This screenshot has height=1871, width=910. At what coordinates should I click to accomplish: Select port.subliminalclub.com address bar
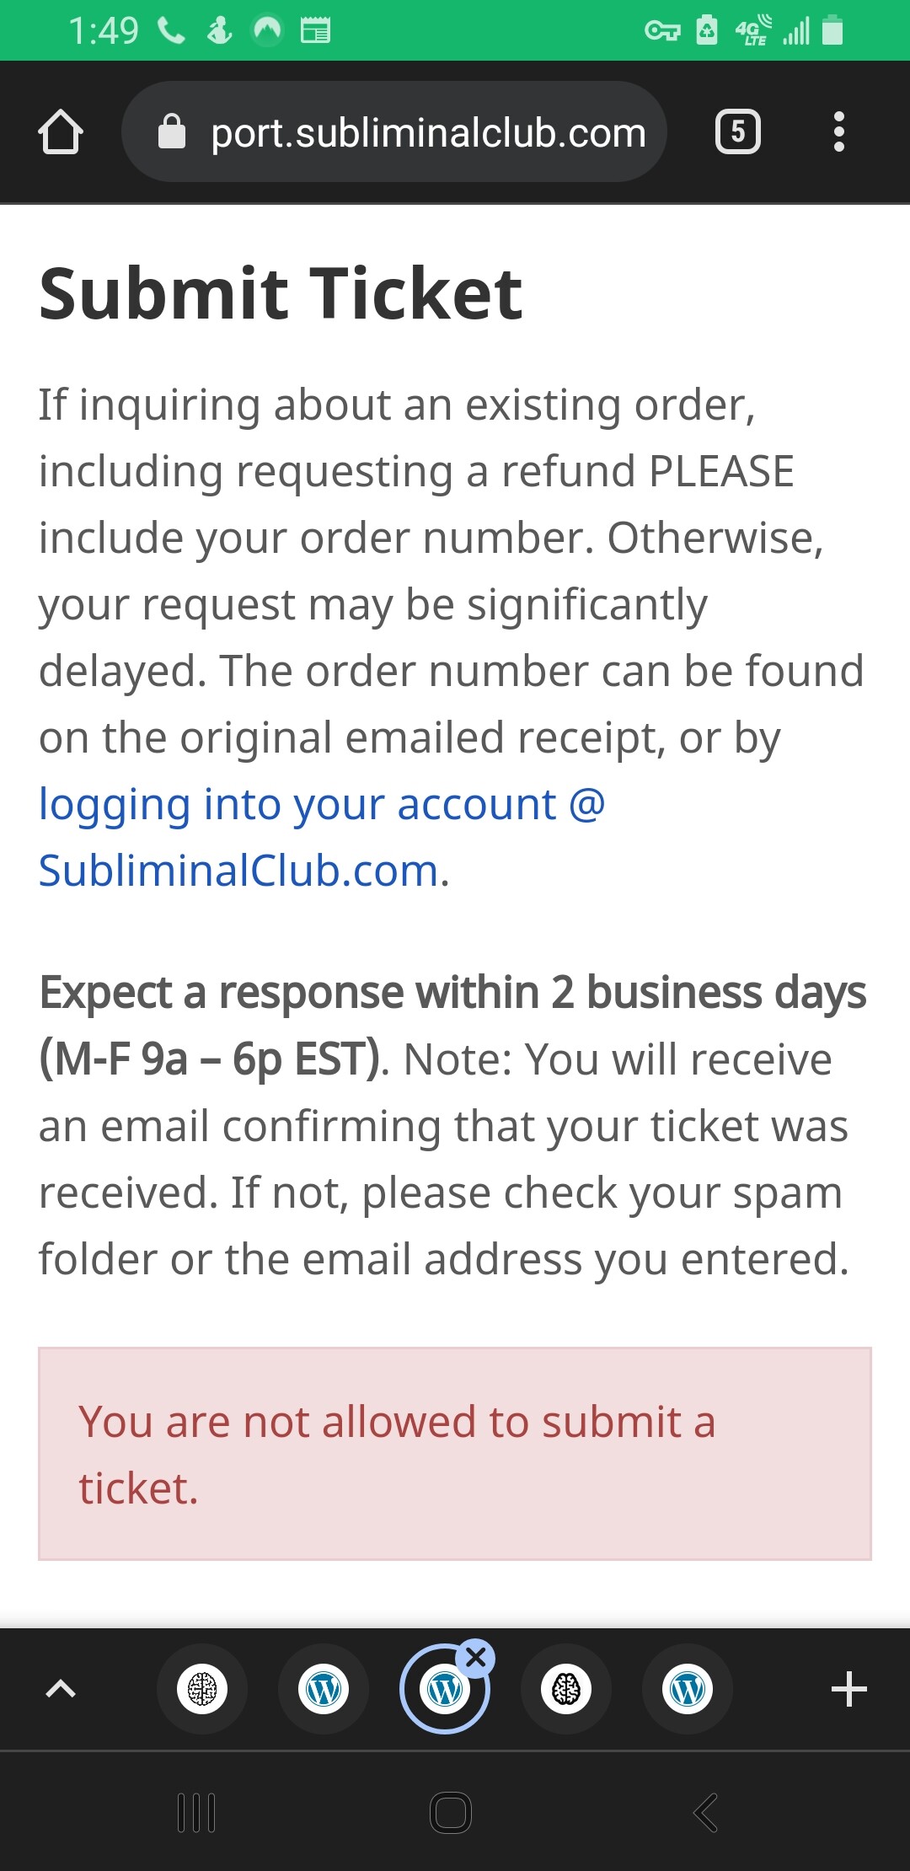[x=394, y=131]
